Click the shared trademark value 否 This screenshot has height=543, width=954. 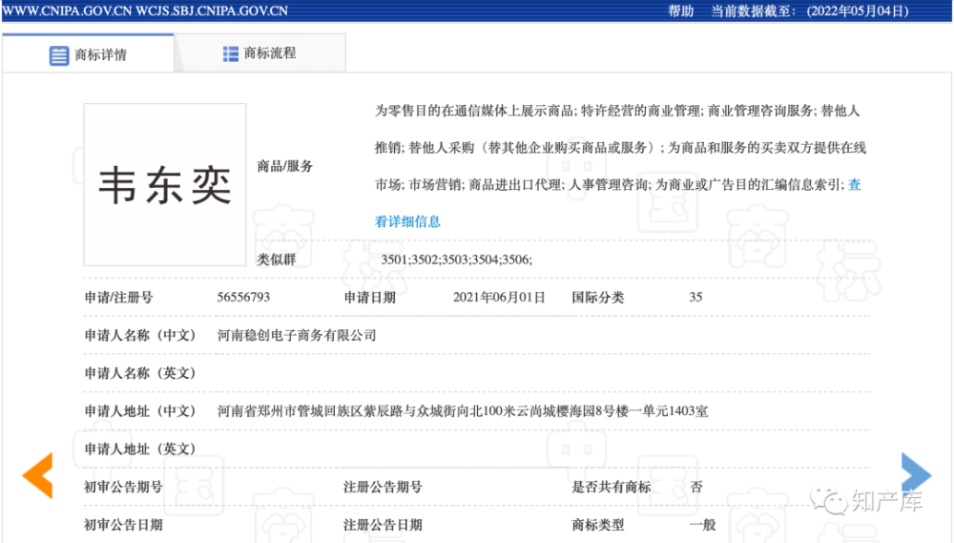coord(696,487)
